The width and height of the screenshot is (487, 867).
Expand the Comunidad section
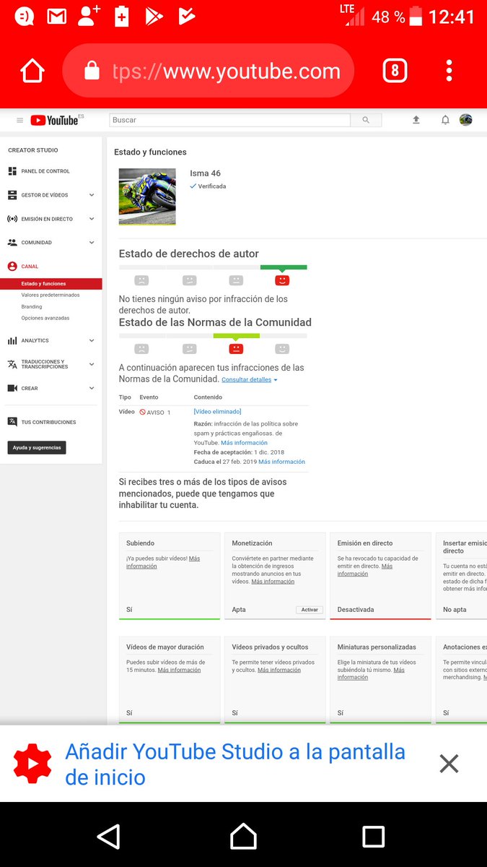click(92, 243)
